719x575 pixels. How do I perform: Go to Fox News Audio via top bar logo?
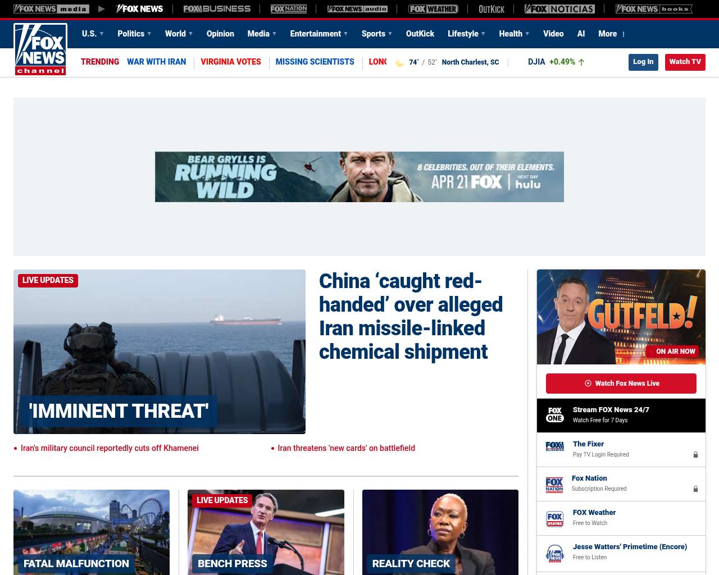357,9
